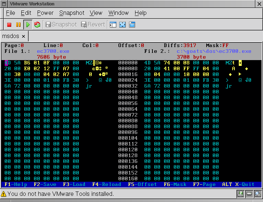Click the Mask value FF
This screenshot has height=202, width=263.
coord(225,45)
